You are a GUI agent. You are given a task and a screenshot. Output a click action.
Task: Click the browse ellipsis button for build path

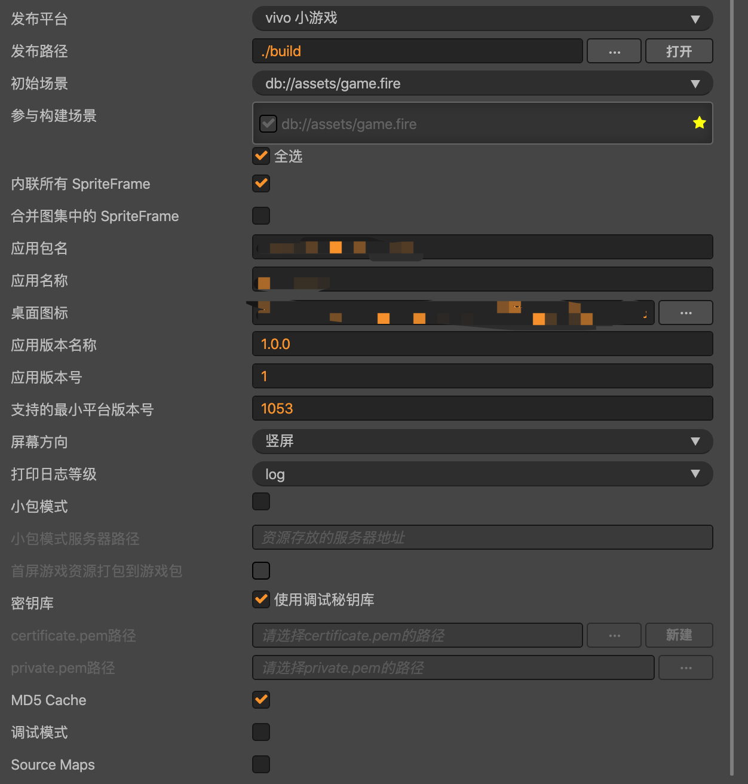pyautogui.click(x=614, y=51)
